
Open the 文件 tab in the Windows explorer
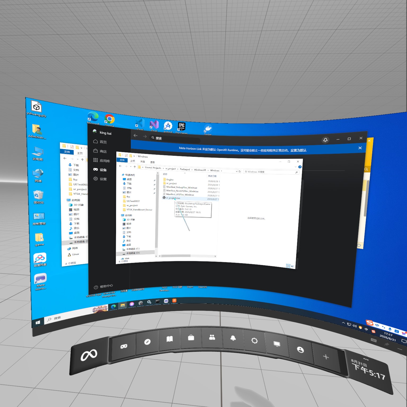(122, 160)
